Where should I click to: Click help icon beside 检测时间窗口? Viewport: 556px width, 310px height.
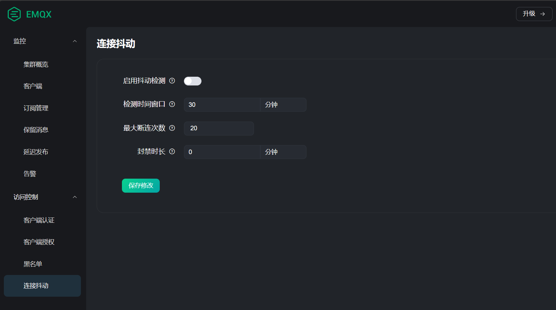tap(172, 104)
